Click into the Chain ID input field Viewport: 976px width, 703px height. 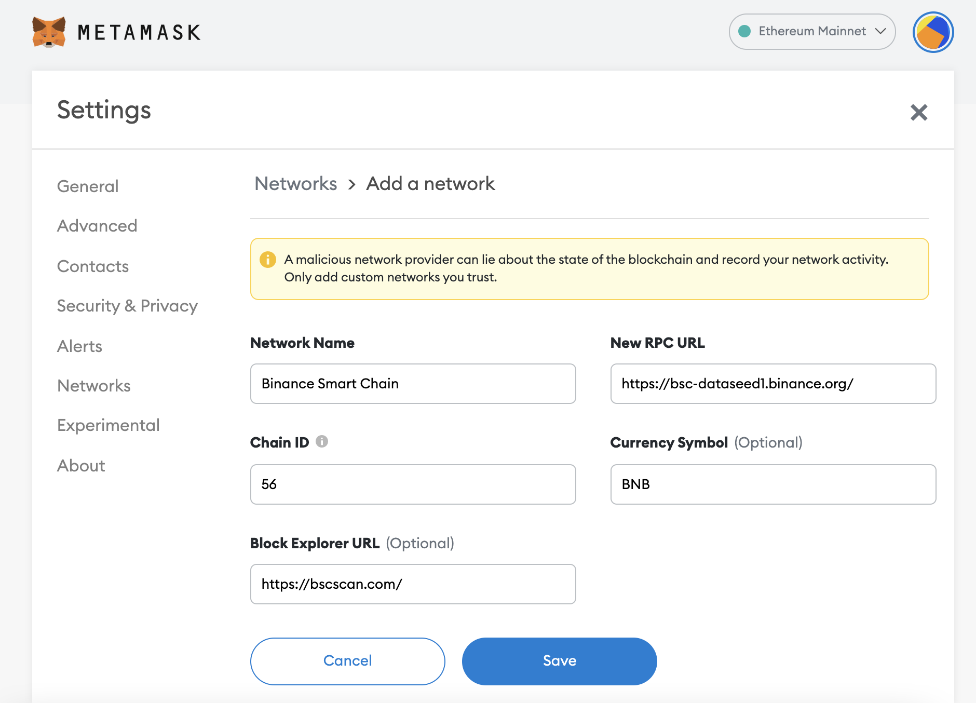[413, 484]
